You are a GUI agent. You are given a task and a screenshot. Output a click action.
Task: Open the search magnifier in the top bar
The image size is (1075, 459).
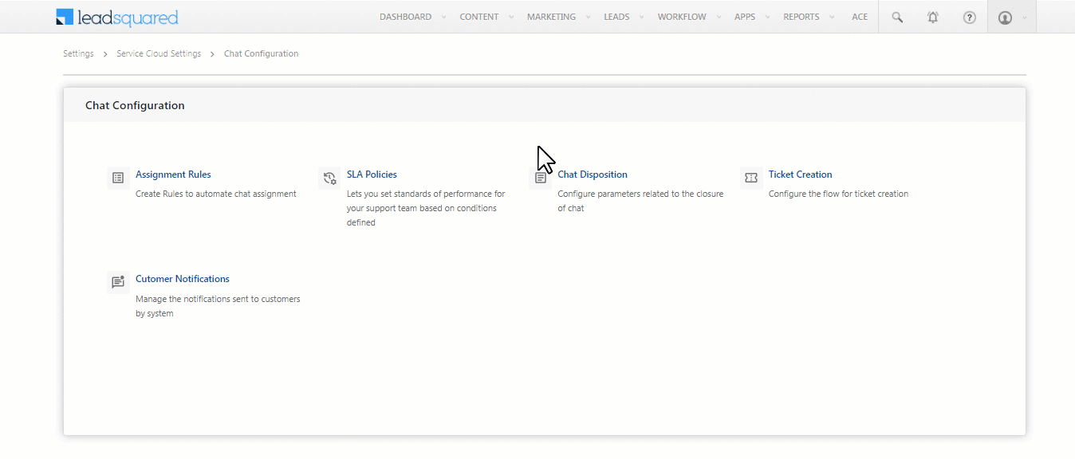[896, 16]
